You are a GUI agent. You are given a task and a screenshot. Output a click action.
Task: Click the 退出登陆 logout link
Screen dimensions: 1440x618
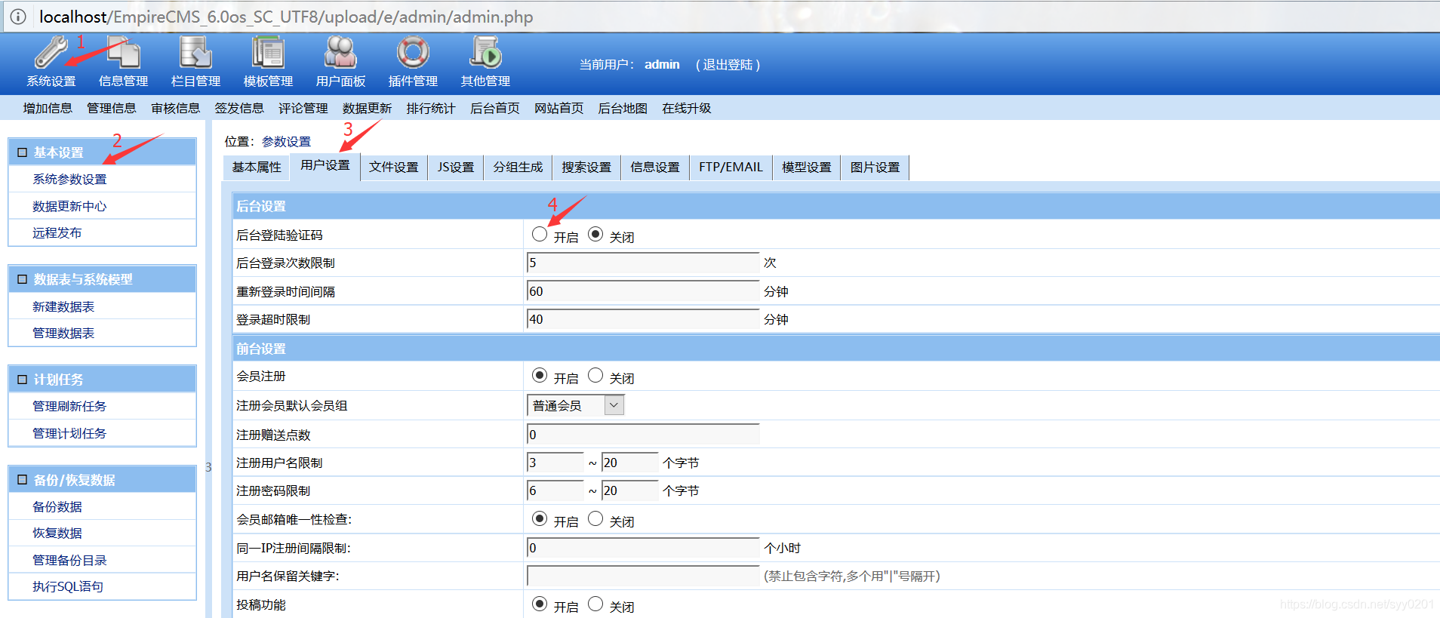[x=728, y=65]
